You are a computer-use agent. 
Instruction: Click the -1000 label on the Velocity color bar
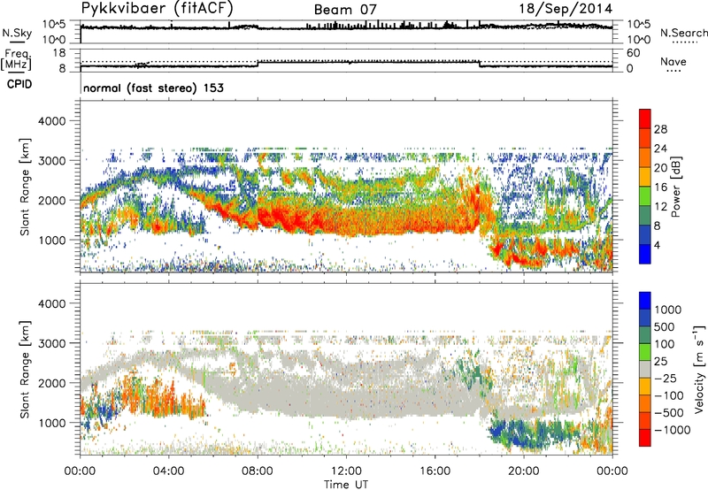pyautogui.click(x=673, y=430)
